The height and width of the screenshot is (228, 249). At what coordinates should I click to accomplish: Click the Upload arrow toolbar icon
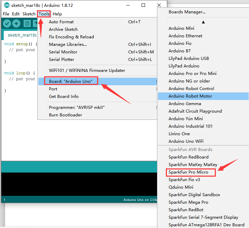[x=16, y=24]
